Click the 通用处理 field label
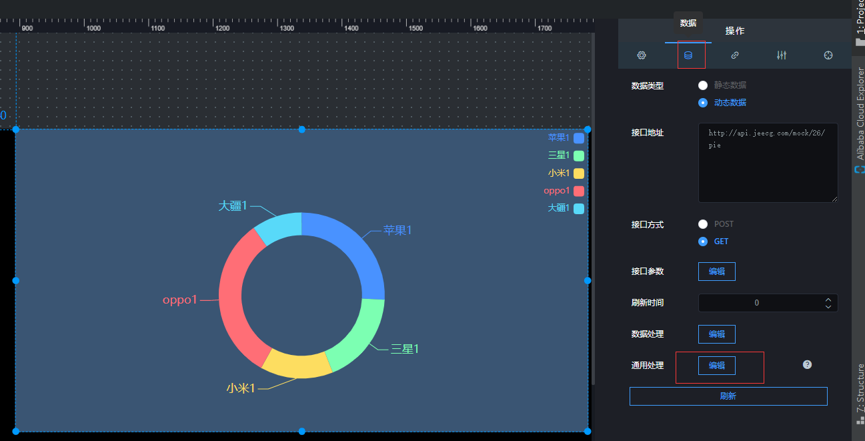 click(648, 366)
